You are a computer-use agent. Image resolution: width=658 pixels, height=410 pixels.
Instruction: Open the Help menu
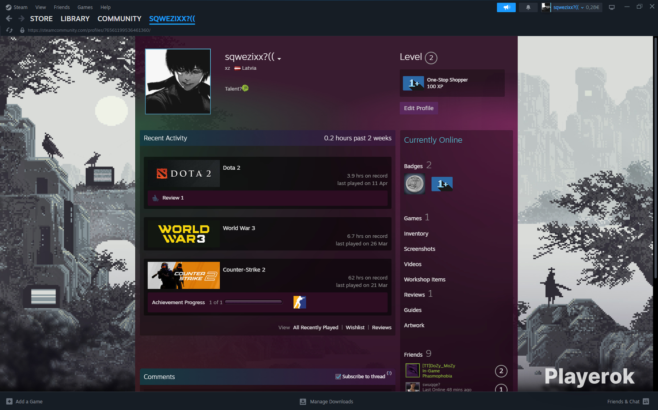(106, 7)
